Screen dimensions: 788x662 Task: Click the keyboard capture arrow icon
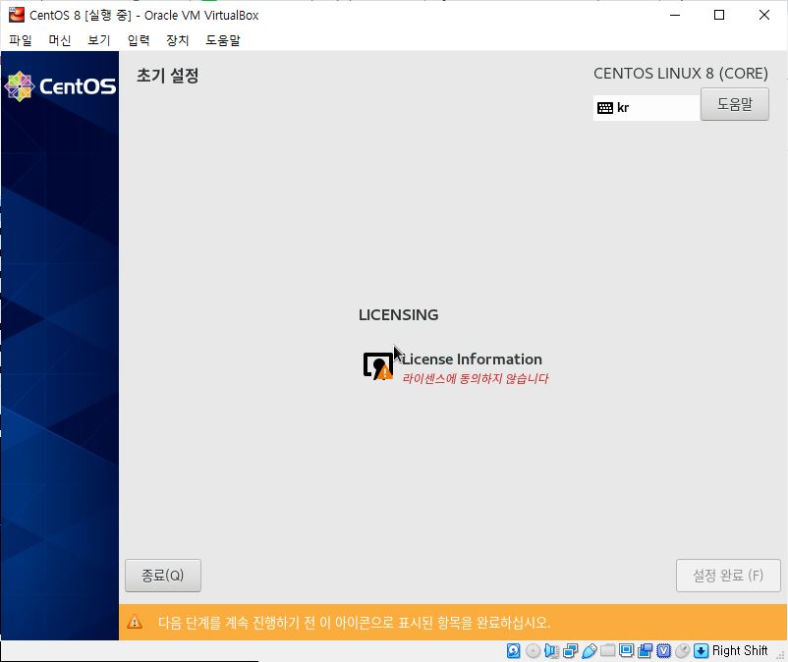point(701,651)
